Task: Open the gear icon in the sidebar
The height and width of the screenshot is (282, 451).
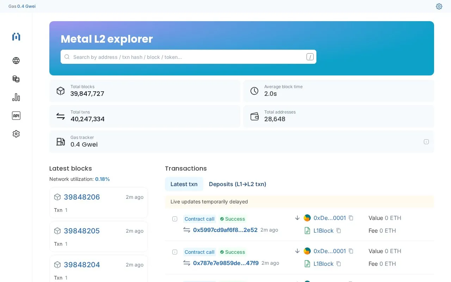Action: click(x=16, y=134)
